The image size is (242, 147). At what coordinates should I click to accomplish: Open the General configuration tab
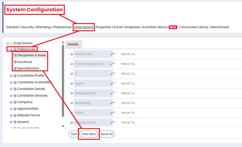(12, 27)
